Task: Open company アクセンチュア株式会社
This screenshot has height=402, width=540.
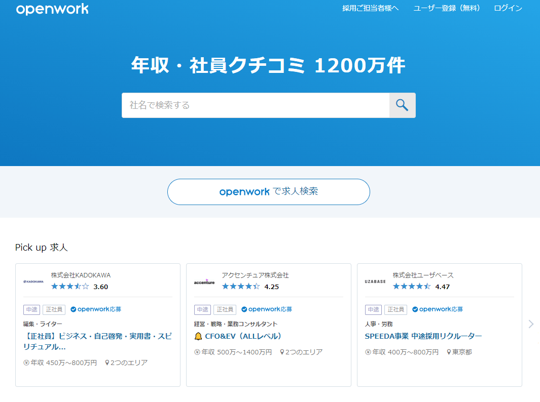Action: point(255,275)
